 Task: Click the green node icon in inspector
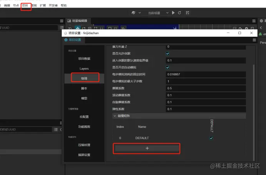coord(260,34)
